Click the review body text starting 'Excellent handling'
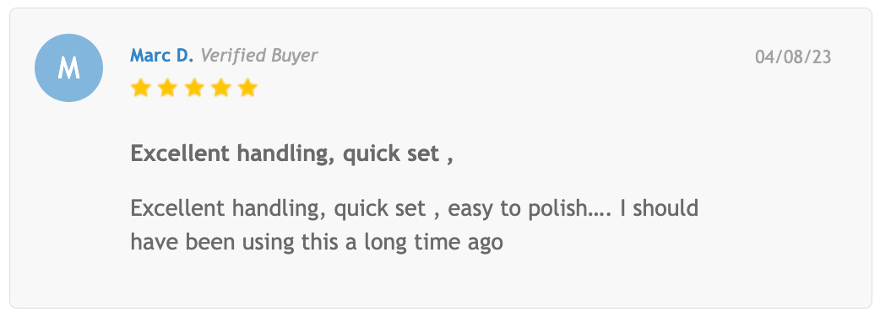This screenshot has height=317, width=880. [414, 225]
